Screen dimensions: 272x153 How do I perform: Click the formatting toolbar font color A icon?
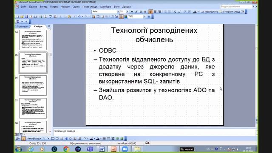[195, 11]
